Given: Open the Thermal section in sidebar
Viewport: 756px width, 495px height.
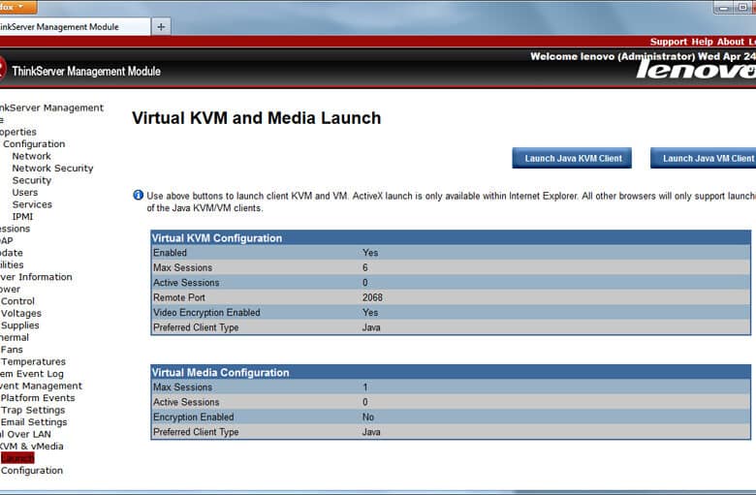Looking at the screenshot, I should [x=15, y=337].
